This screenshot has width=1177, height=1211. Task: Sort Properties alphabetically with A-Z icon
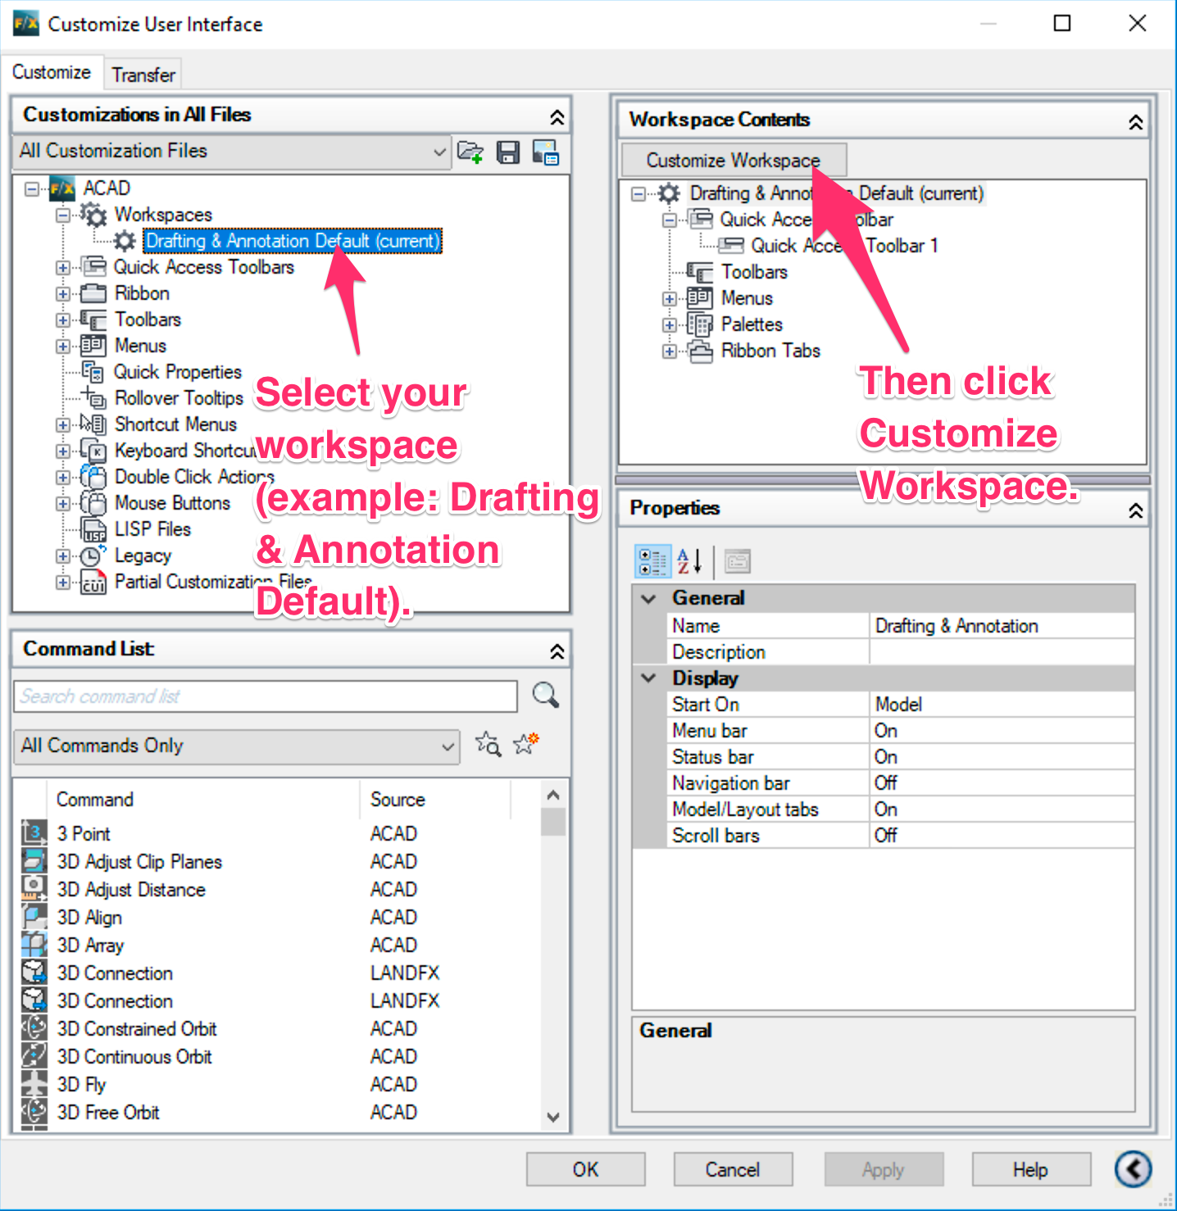[688, 561]
